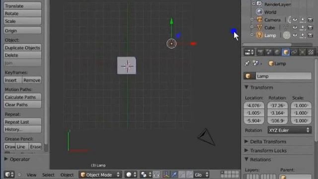Click the properties editor type selector icon
The height and width of the screenshot is (179, 318).
[249, 52]
